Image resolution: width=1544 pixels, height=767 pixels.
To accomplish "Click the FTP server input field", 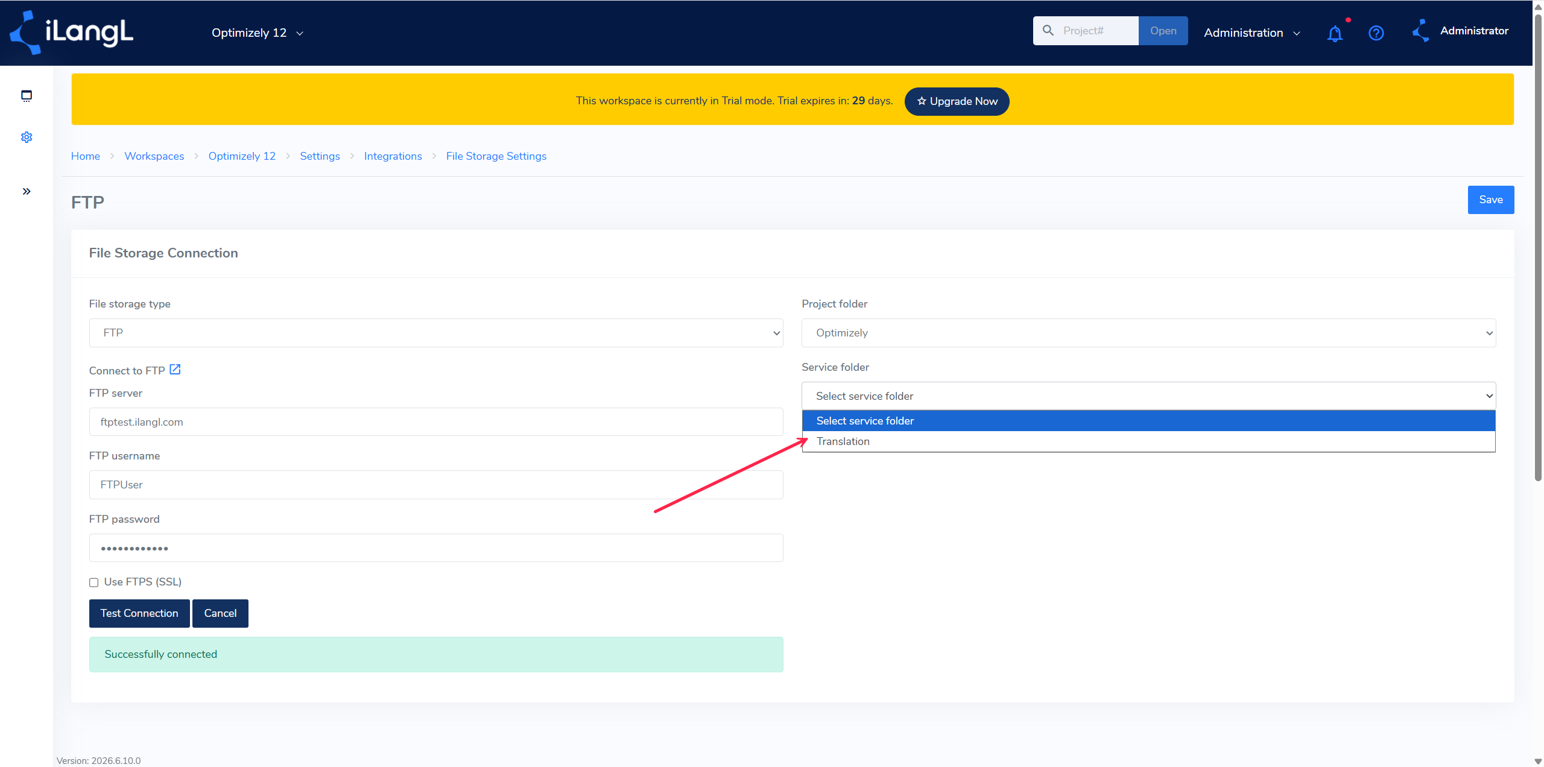I will point(436,422).
